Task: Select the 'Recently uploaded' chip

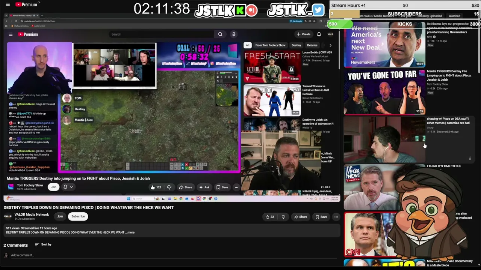Action: [x=430, y=16]
